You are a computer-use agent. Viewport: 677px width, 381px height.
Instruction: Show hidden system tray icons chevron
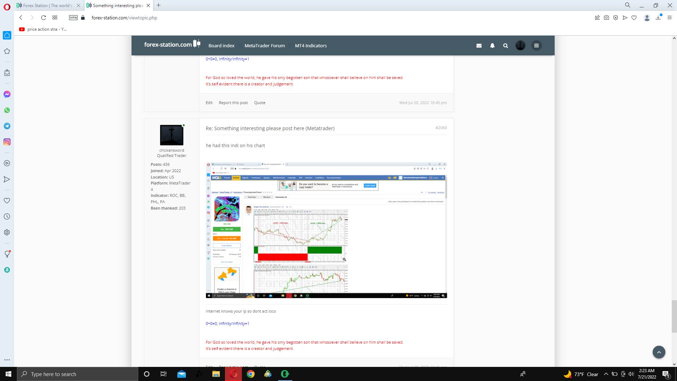(606, 374)
